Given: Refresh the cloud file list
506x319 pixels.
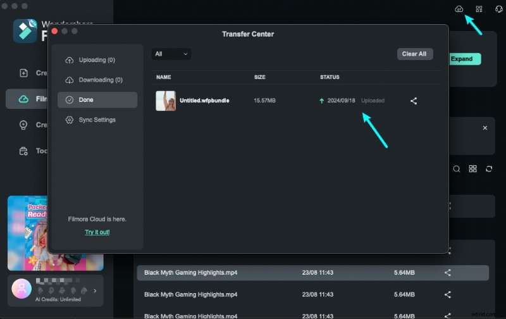Looking at the screenshot, I should (x=488, y=169).
